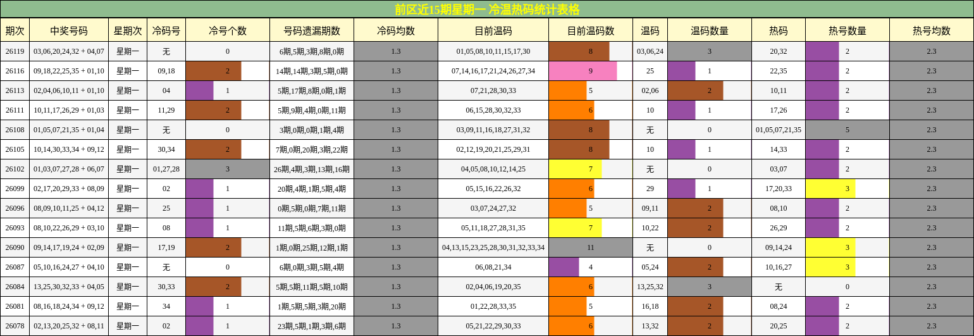Select cold numbers cell 30,33
The height and width of the screenshot is (336, 974).
pos(166,287)
